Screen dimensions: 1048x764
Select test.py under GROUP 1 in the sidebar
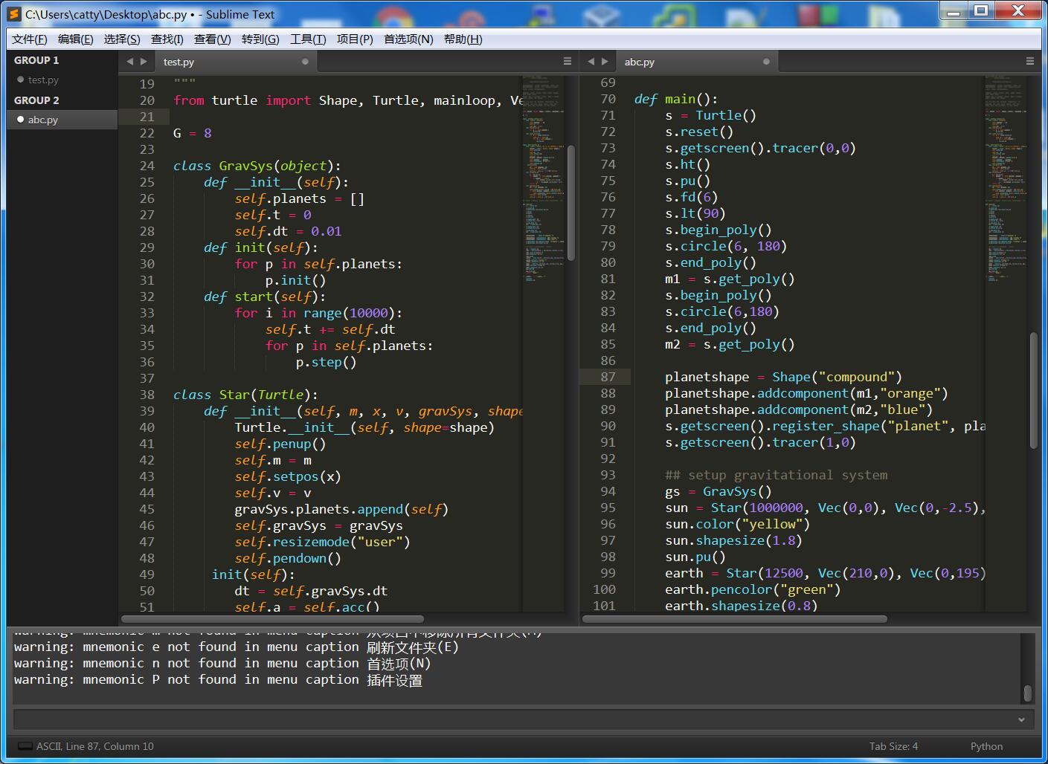pyautogui.click(x=43, y=80)
